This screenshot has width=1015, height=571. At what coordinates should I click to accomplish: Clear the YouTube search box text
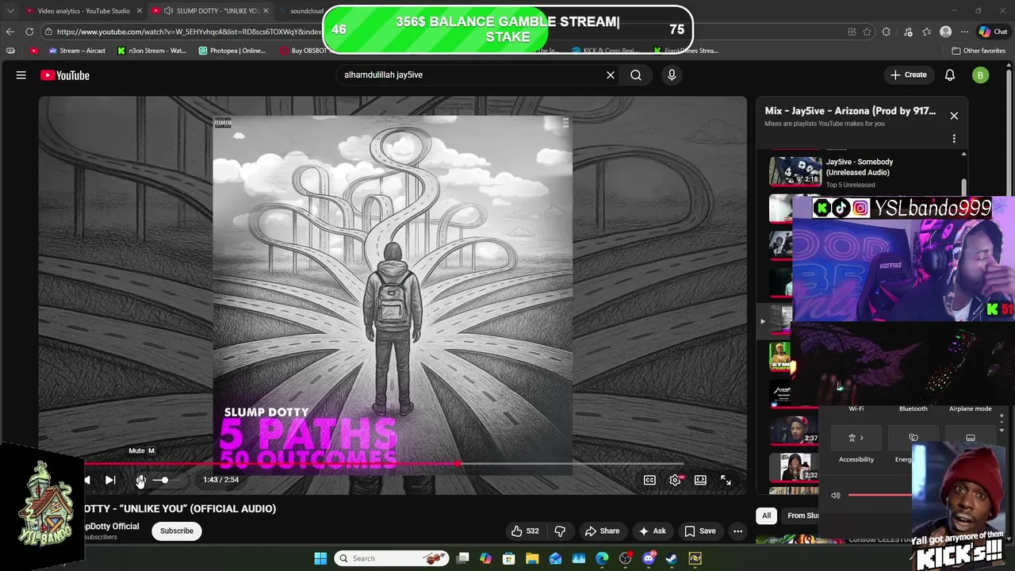click(611, 75)
